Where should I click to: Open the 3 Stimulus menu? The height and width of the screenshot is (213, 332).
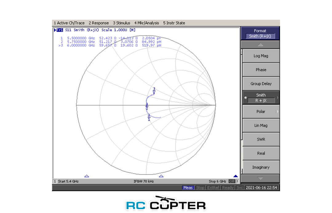pyautogui.click(x=121, y=23)
